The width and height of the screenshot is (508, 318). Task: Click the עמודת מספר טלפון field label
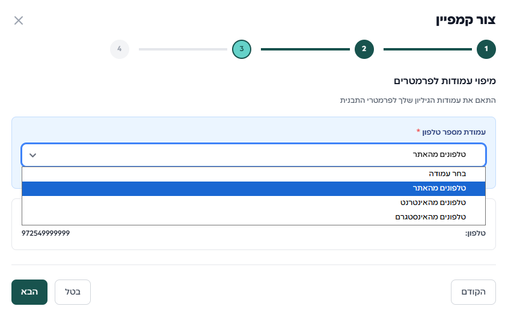(x=451, y=132)
